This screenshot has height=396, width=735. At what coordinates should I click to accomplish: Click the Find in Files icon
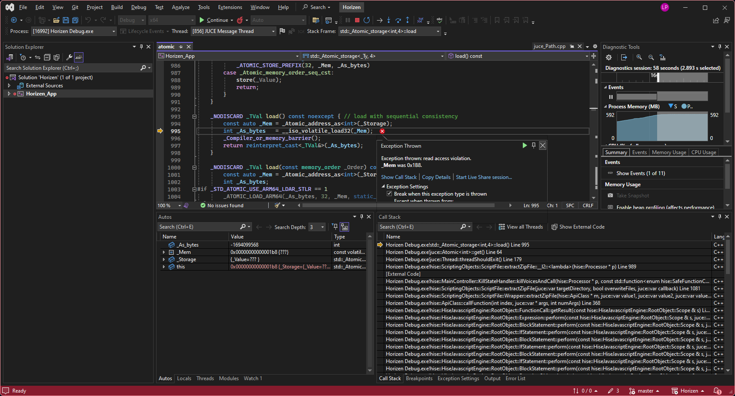316,20
